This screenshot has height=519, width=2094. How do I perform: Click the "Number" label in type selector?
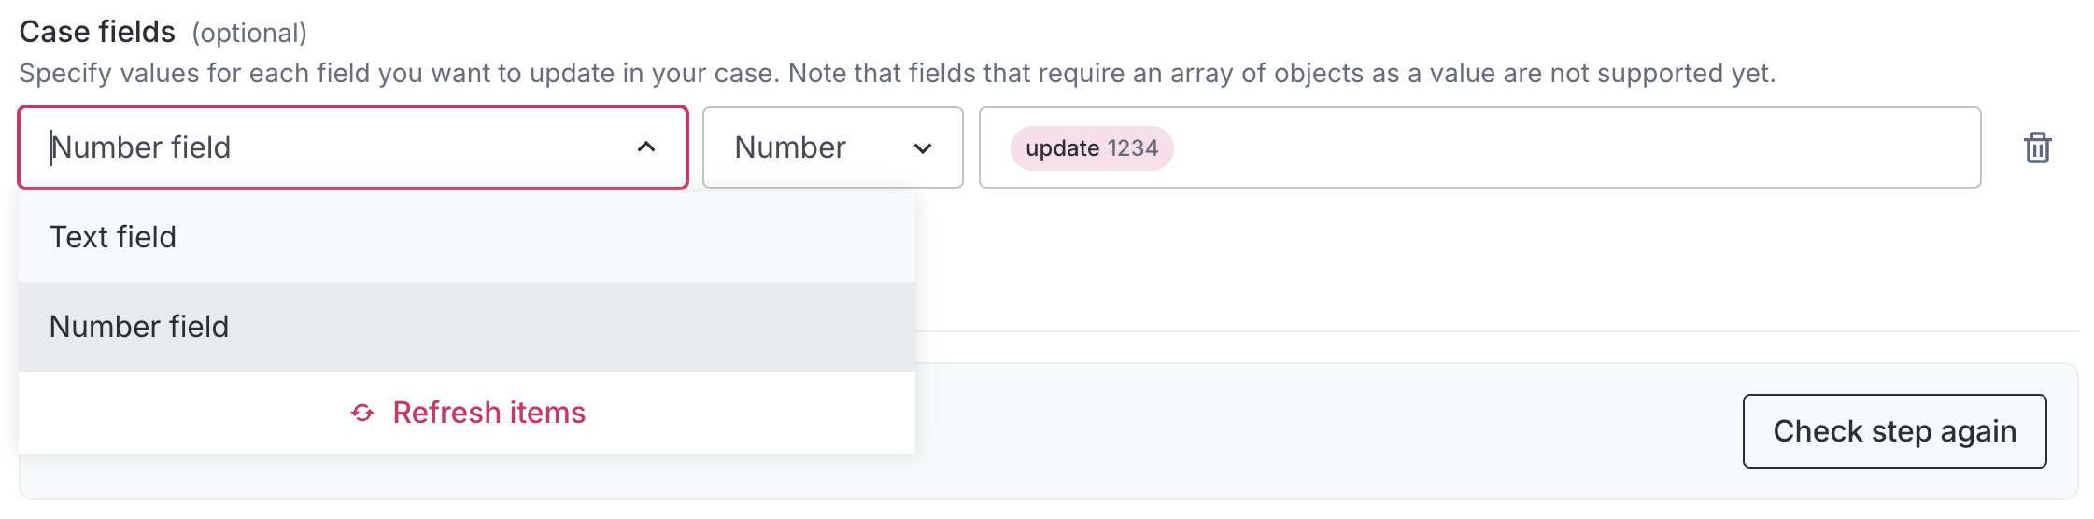pyautogui.click(x=790, y=147)
